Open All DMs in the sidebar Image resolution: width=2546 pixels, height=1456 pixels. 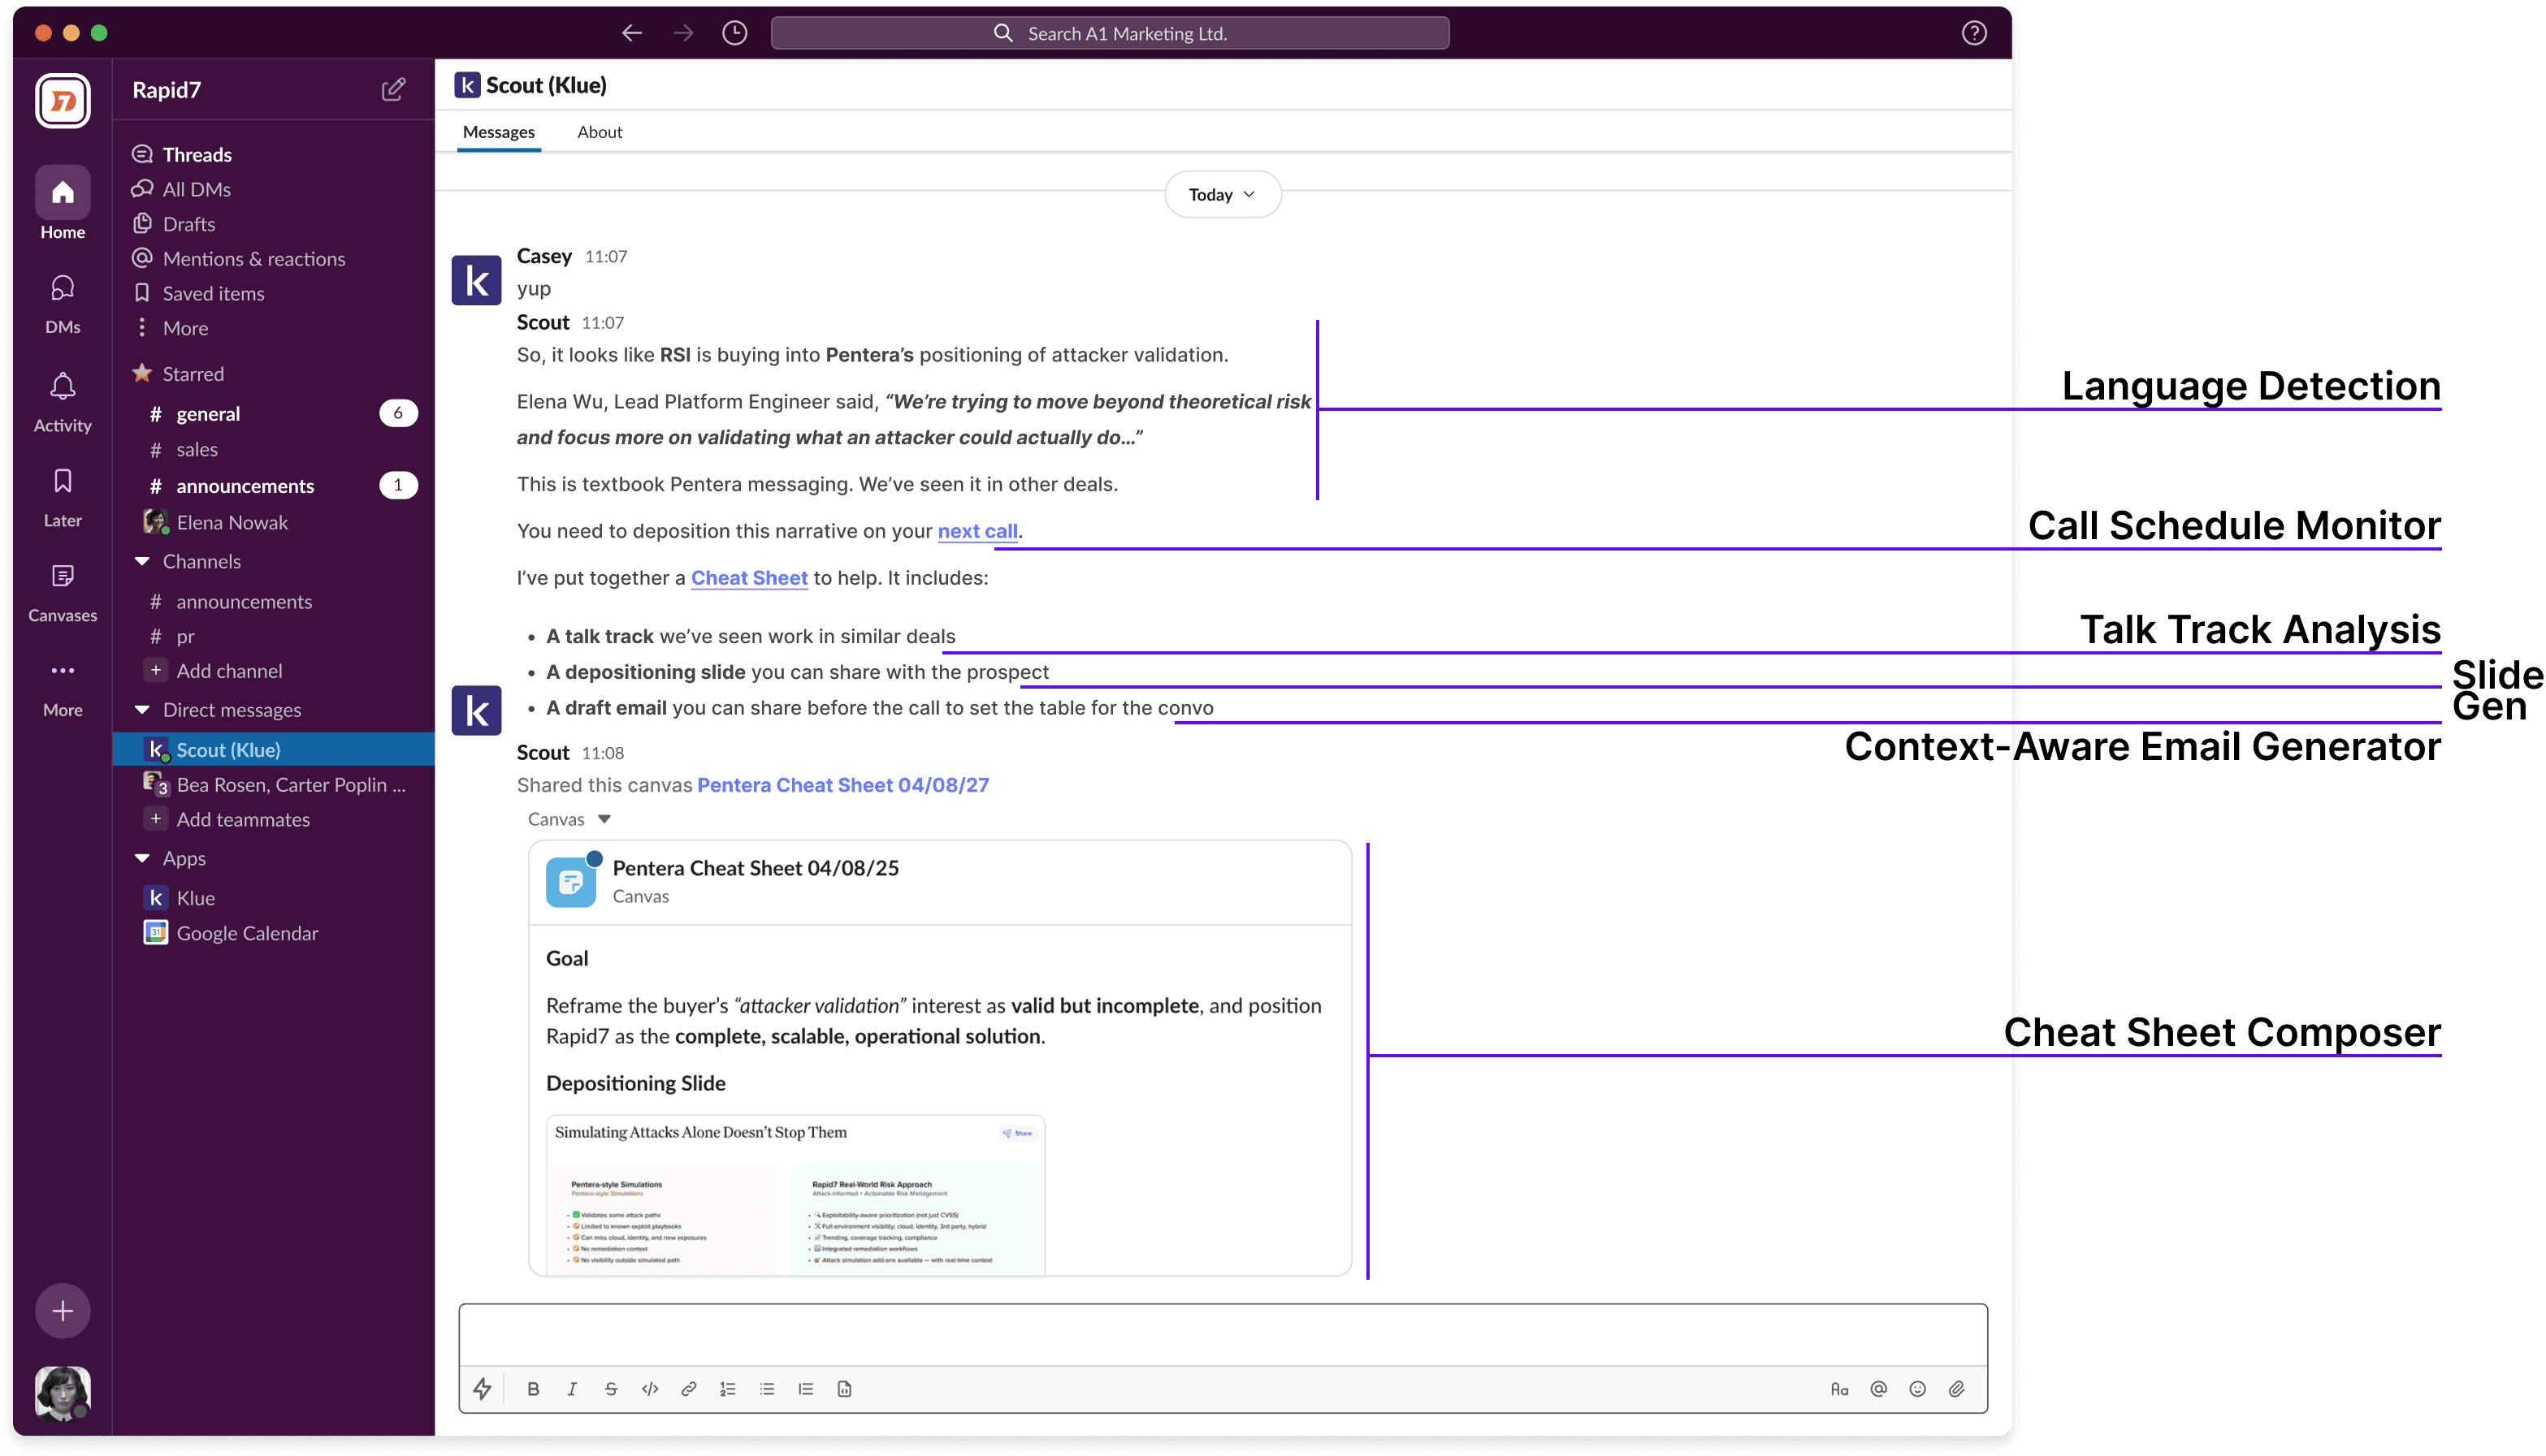pos(181,190)
